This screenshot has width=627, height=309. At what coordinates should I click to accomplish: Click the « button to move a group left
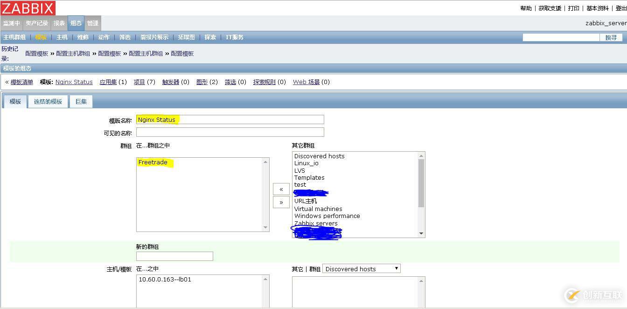click(x=281, y=189)
